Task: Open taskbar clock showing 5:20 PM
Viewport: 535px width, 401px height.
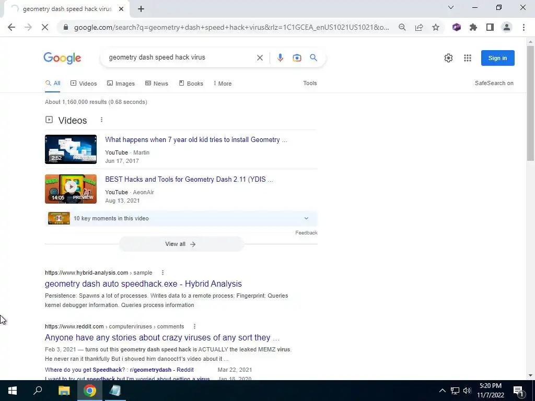Action: (490, 391)
